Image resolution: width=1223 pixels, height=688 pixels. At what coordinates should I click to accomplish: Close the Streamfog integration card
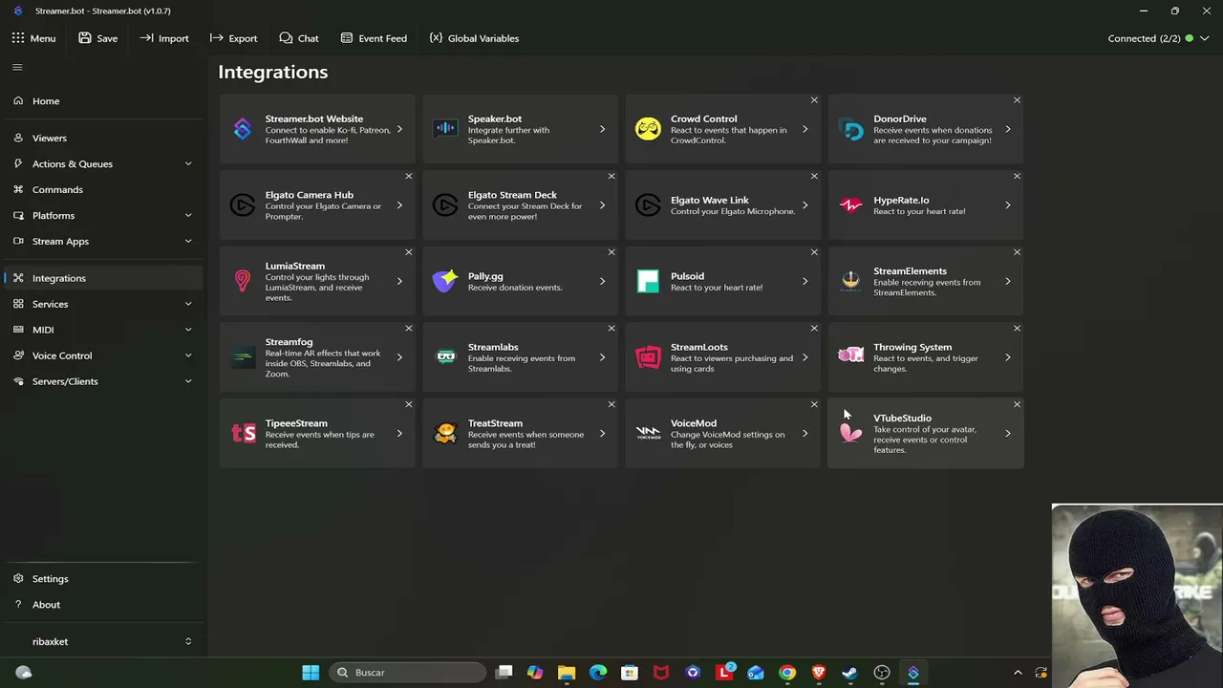point(409,329)
